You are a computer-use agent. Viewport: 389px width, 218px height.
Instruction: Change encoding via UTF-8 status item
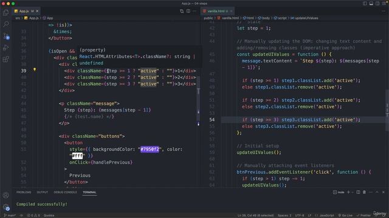click(300, 216)
